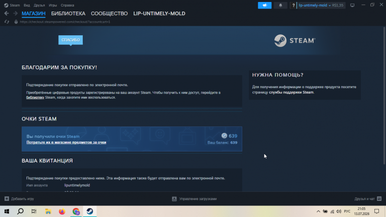Viewport: 386px width, 217px height.
Task: Go forward with the right arrow
Action: 15,13
